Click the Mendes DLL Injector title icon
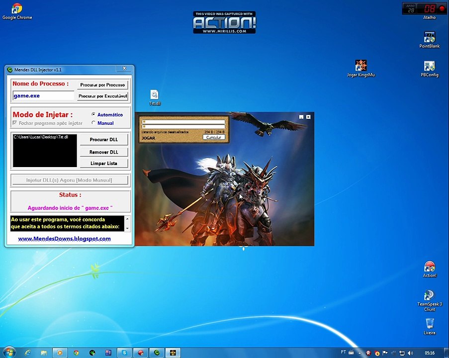Viewport: 449px width, 358px height. [10, 70]
